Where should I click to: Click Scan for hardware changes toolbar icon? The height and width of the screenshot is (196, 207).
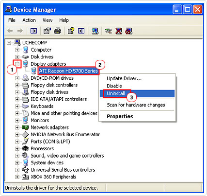pyautogui.click(x=95, y=31)
